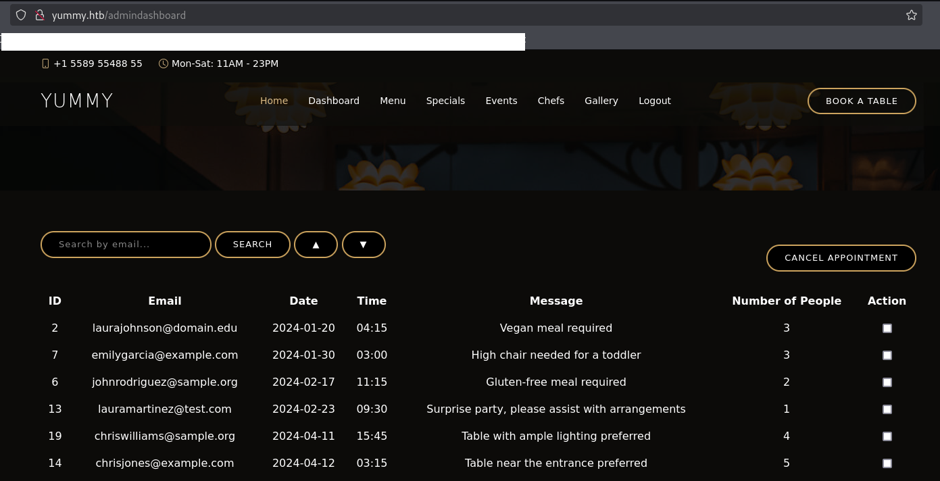Open the Gallery navigation link
Image resolution: width=940 pixels, height=481 pixels.
601,101
